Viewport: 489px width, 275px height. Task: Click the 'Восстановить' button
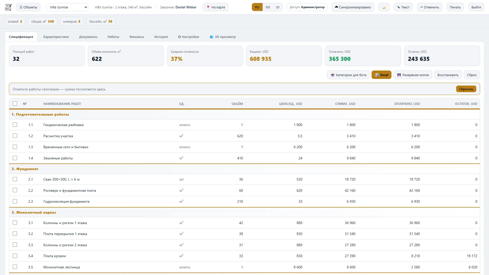pyautogui.click(x=448, y=75)
